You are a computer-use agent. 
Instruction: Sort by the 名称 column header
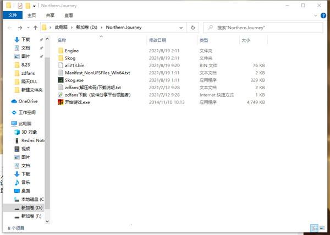(62, 40)
